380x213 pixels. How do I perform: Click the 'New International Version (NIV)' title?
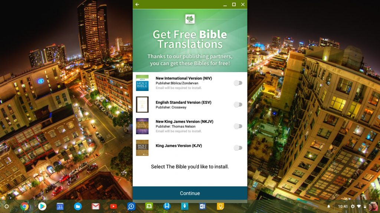[x=184, y=78]
